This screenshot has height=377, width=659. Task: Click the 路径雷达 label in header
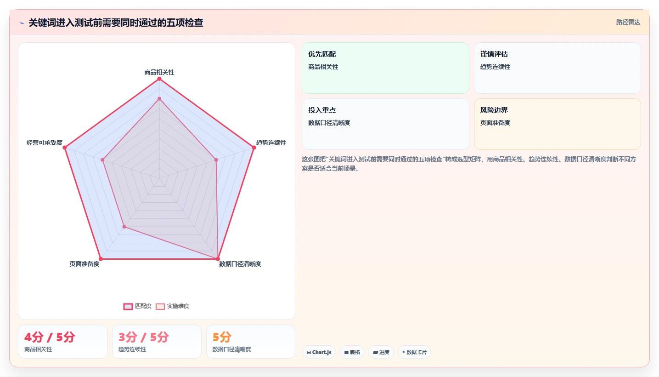pos(628,22)
